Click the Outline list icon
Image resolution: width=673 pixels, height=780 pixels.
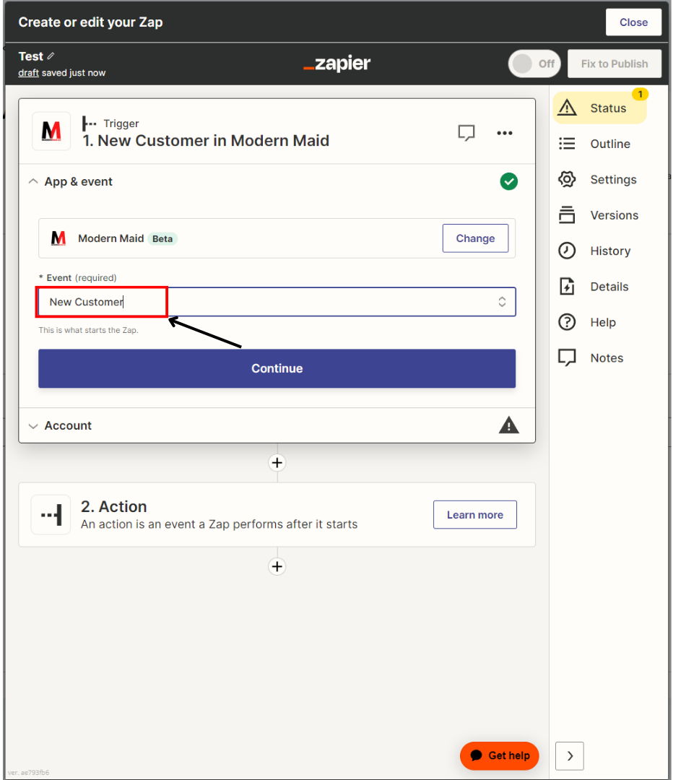567,144
